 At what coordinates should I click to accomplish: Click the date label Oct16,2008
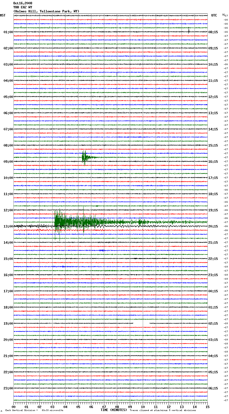(23, 3)
